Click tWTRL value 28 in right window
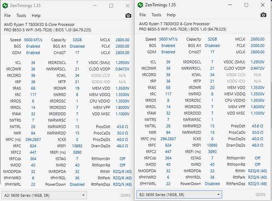This screenshot has height=201, width=272. (168, 126)
